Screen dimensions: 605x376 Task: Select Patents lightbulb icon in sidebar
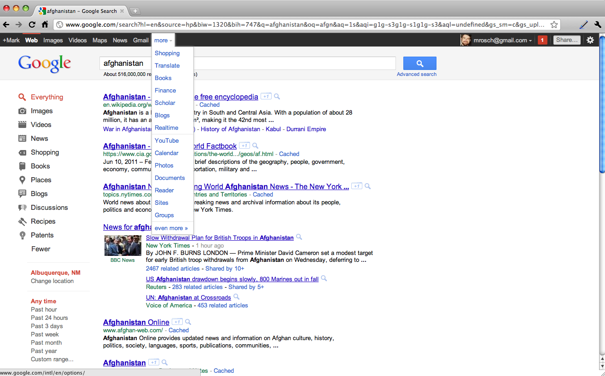(x=22, y=235)
